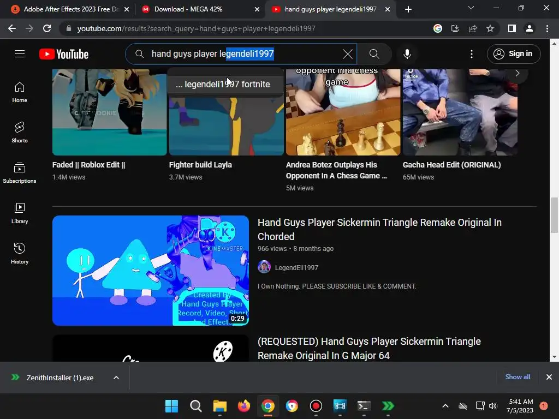Clear the search box with X icon
The width and height of the screenshot is (559, 419).
pyautogui.click(x=348, y=54)
